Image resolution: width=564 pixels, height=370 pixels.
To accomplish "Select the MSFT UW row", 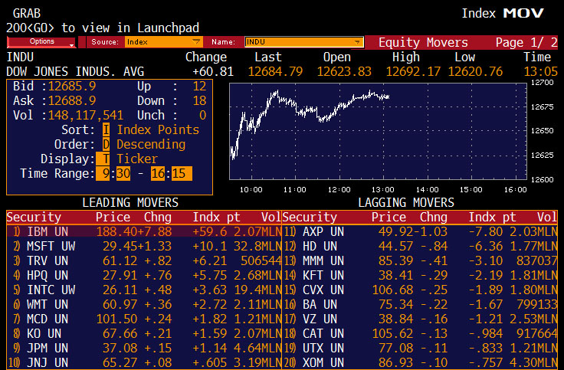I will pos(144,247).
